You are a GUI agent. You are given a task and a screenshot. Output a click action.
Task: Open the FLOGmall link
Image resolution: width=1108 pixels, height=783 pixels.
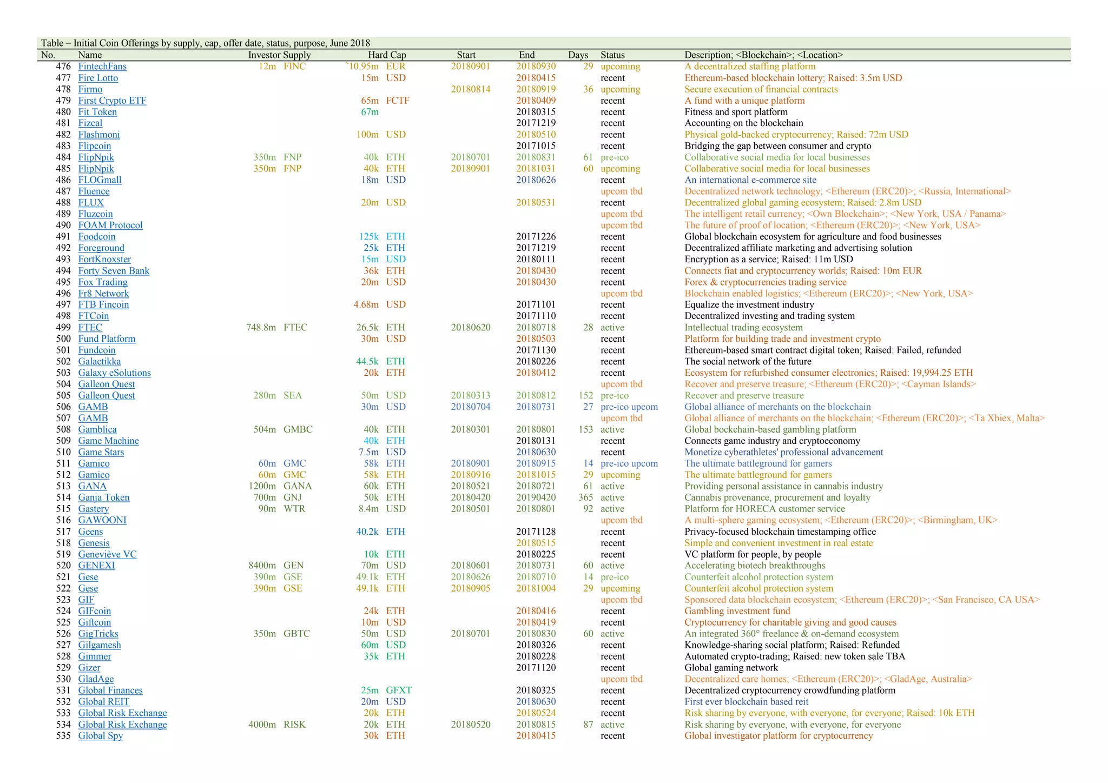point(100,180)
